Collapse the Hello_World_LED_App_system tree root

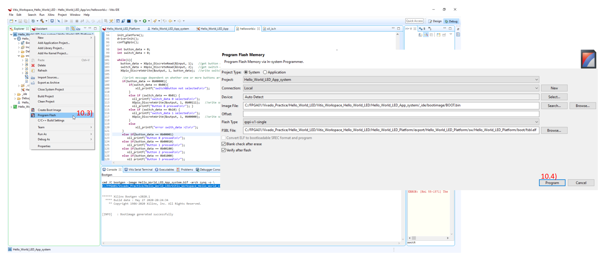coord(11,35)
